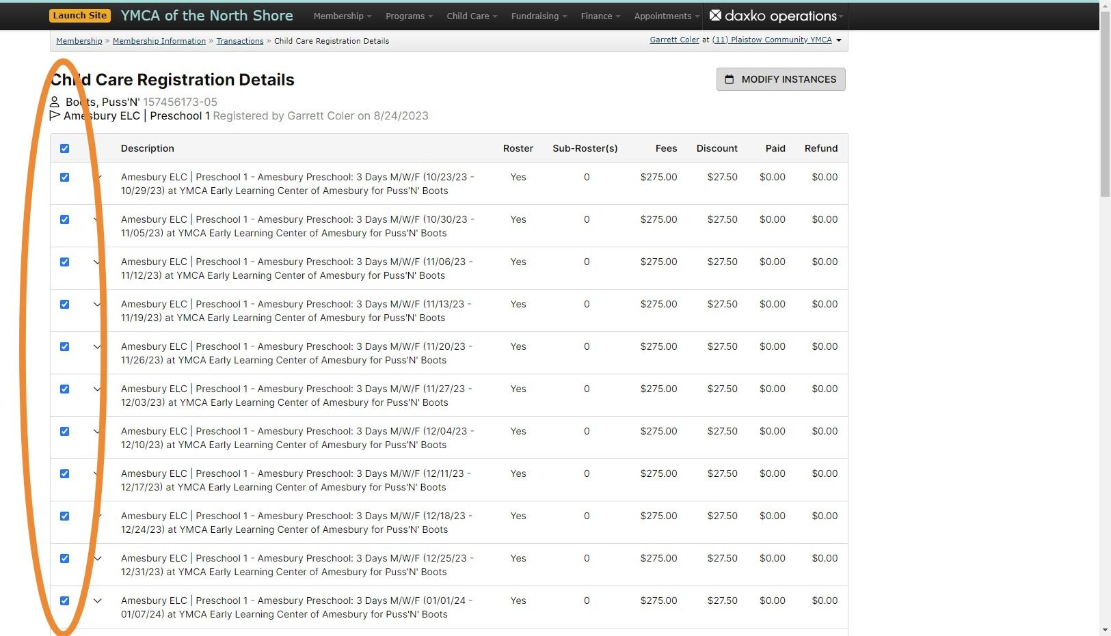
Task: Click the Transactions breadcrumb link
Action: (240, 41)
